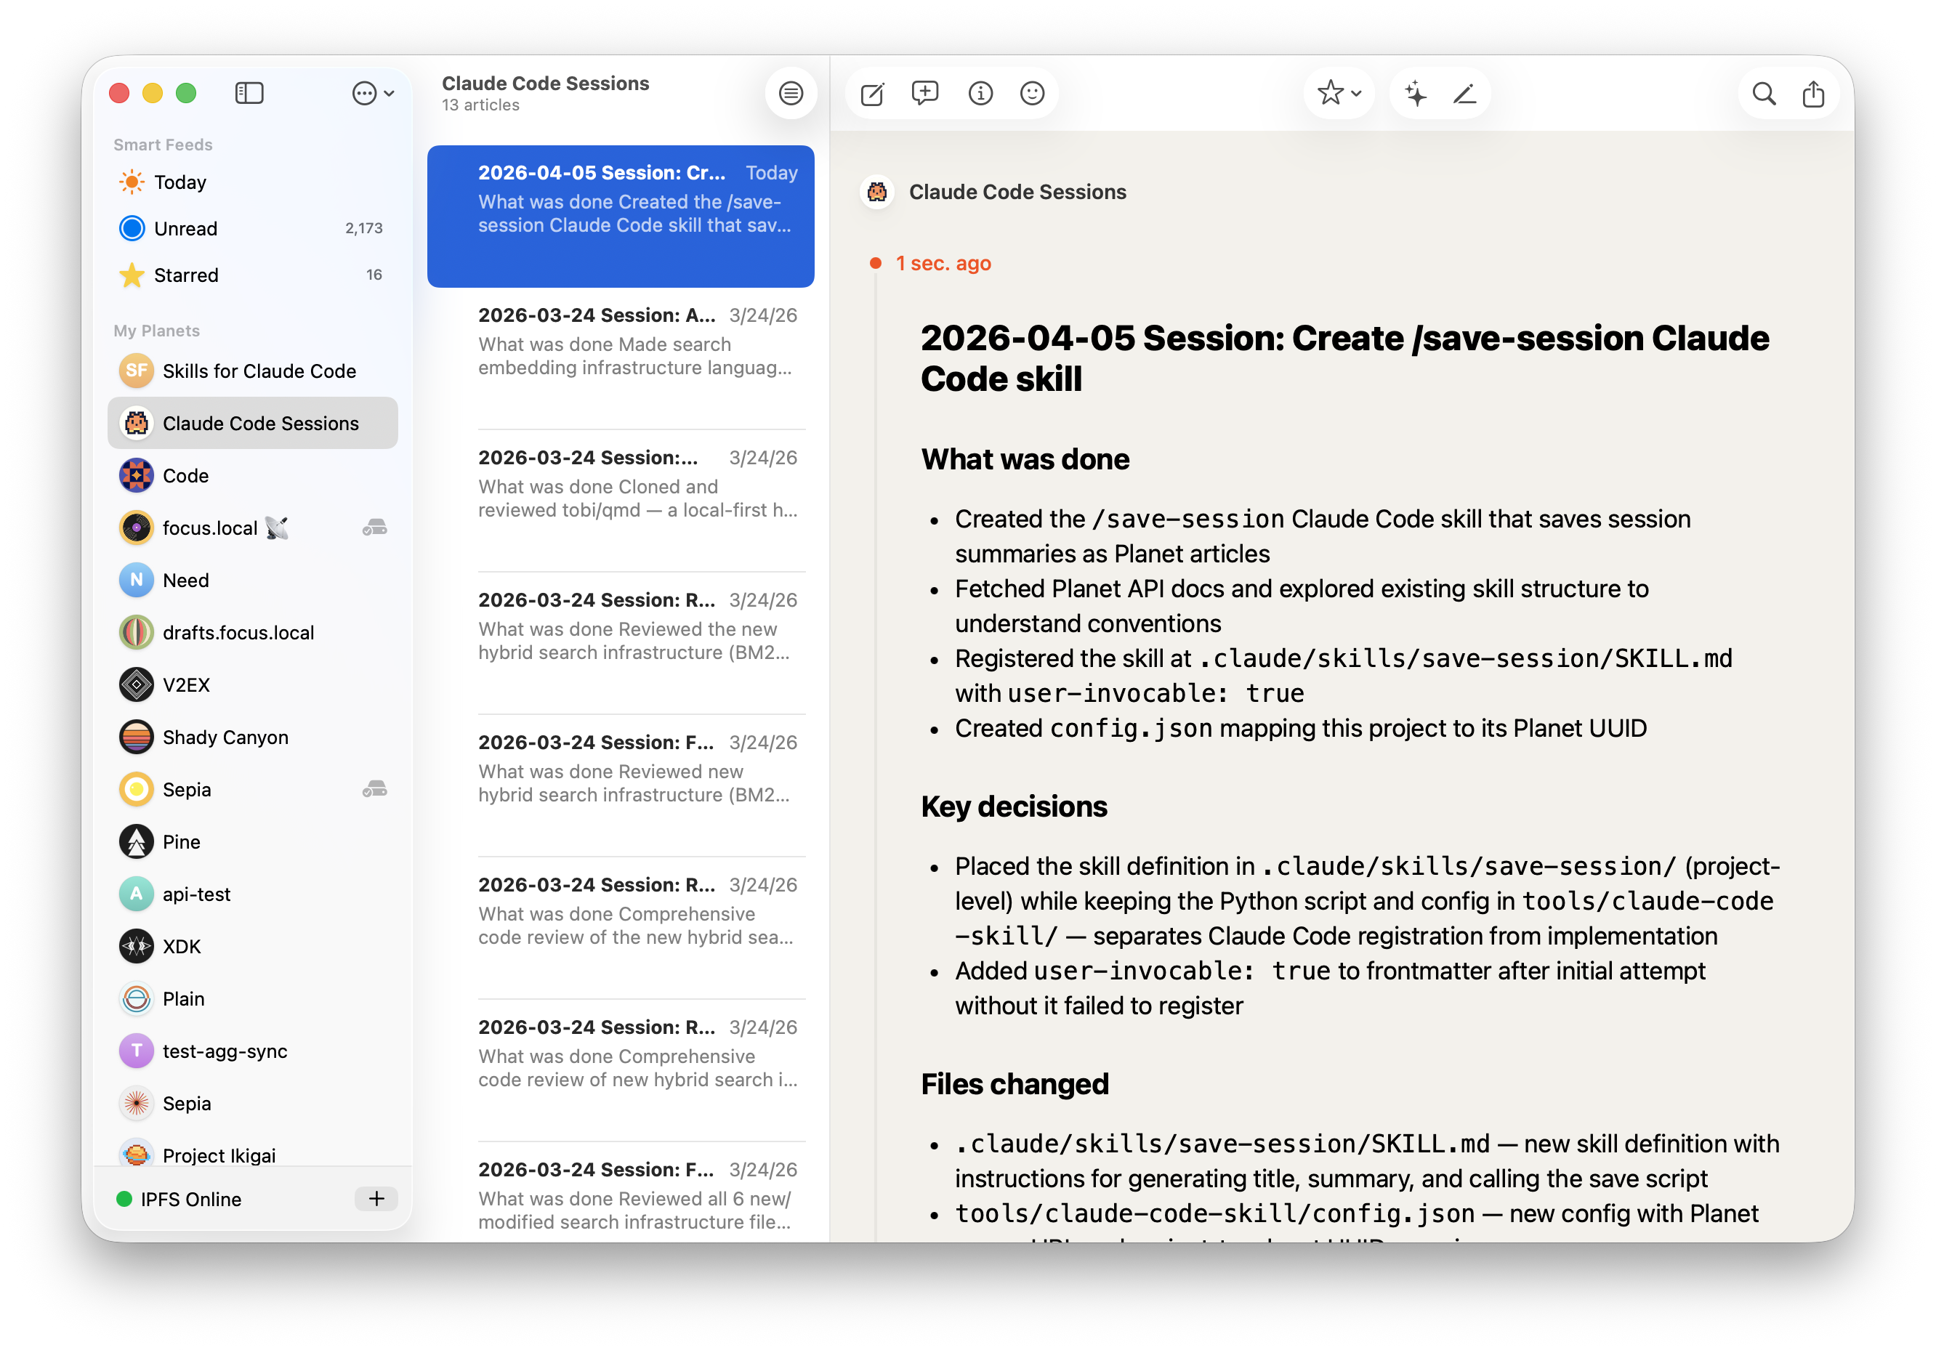Viewport: 1936px width, 1350px height.
Task: Select Skills for Claude Code planet
Action: coord(259,371)
